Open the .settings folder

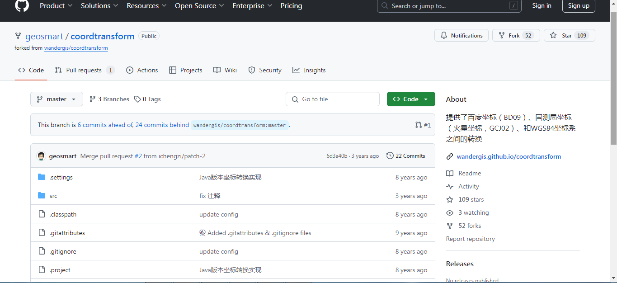coord(61,177)
